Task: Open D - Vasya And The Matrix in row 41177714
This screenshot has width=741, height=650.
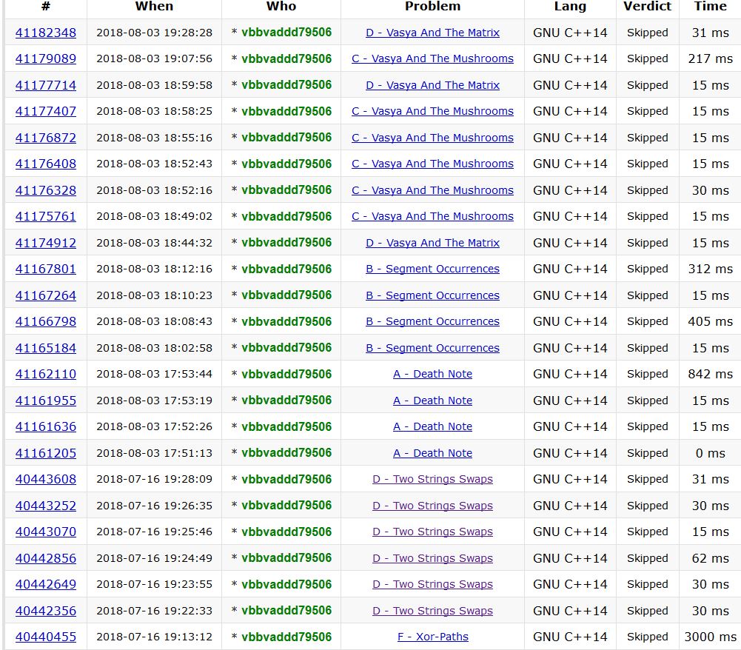Action: [432, 85]
